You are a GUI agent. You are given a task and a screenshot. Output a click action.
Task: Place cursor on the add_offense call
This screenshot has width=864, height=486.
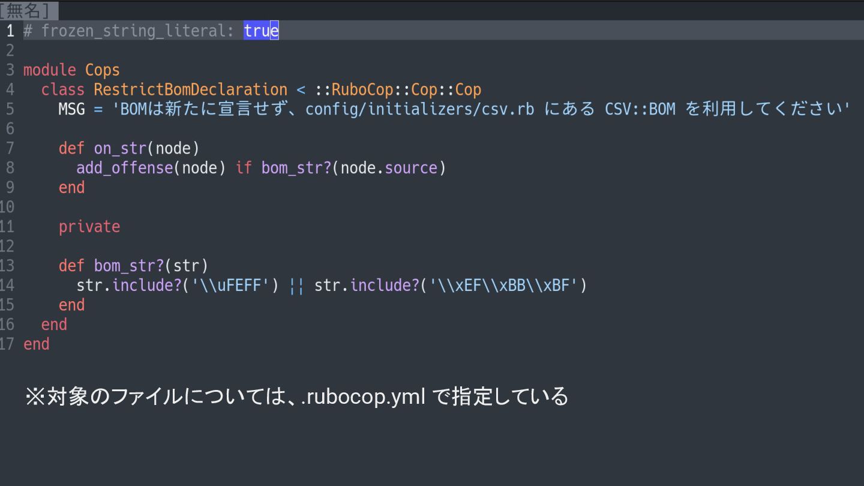pos(124,168)
